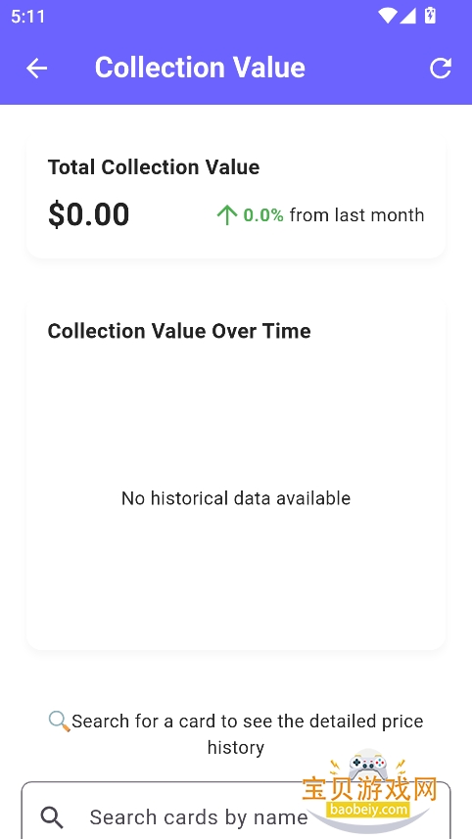
Task: Click the green upward trend arrow
Action: pyautogui.click(x=226, y=215)
